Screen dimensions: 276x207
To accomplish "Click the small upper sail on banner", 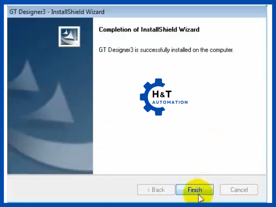I will (24, 77).
